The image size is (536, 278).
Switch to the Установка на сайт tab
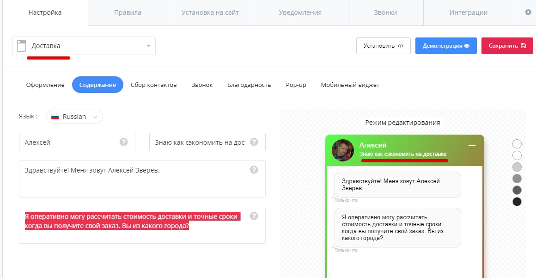[x=210, y=12]
